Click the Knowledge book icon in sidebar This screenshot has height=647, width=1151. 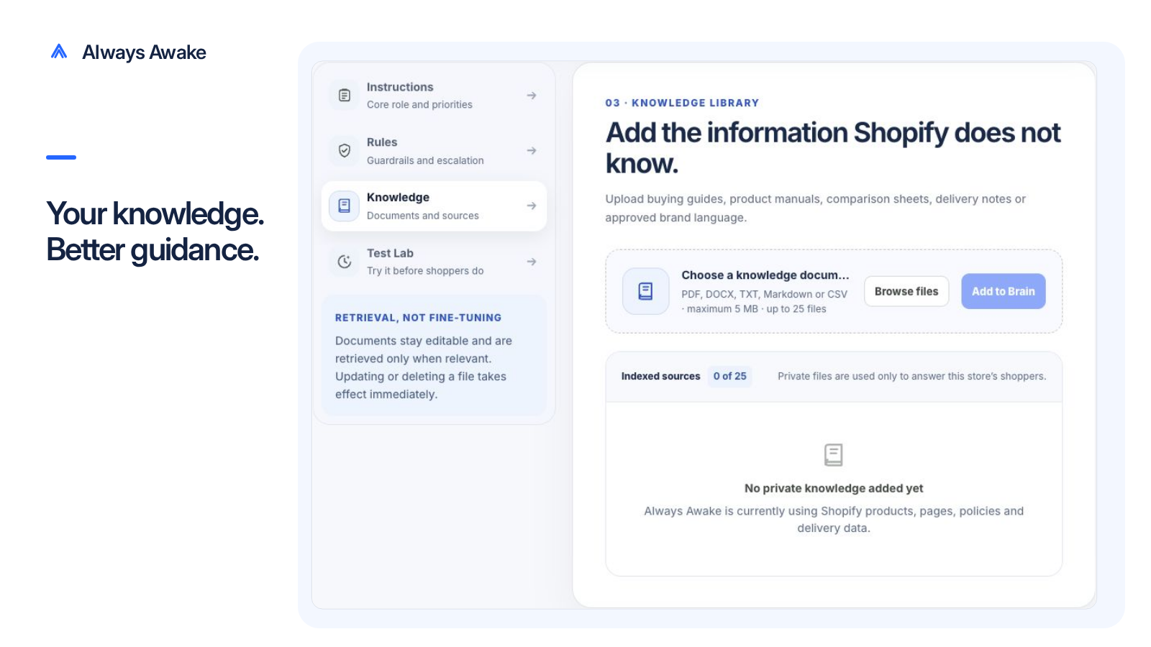click(x=345, y=206)
